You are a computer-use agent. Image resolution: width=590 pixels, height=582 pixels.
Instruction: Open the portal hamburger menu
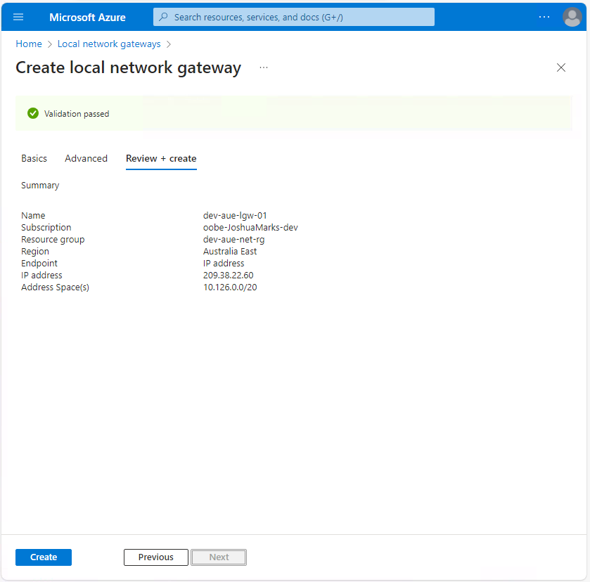point(18,17)
